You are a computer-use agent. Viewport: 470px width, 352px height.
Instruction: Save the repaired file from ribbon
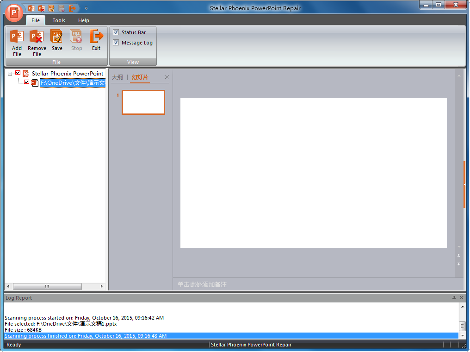coord(57,41)
